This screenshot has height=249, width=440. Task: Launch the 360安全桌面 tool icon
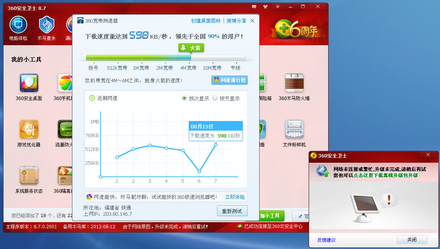[29, 83]
